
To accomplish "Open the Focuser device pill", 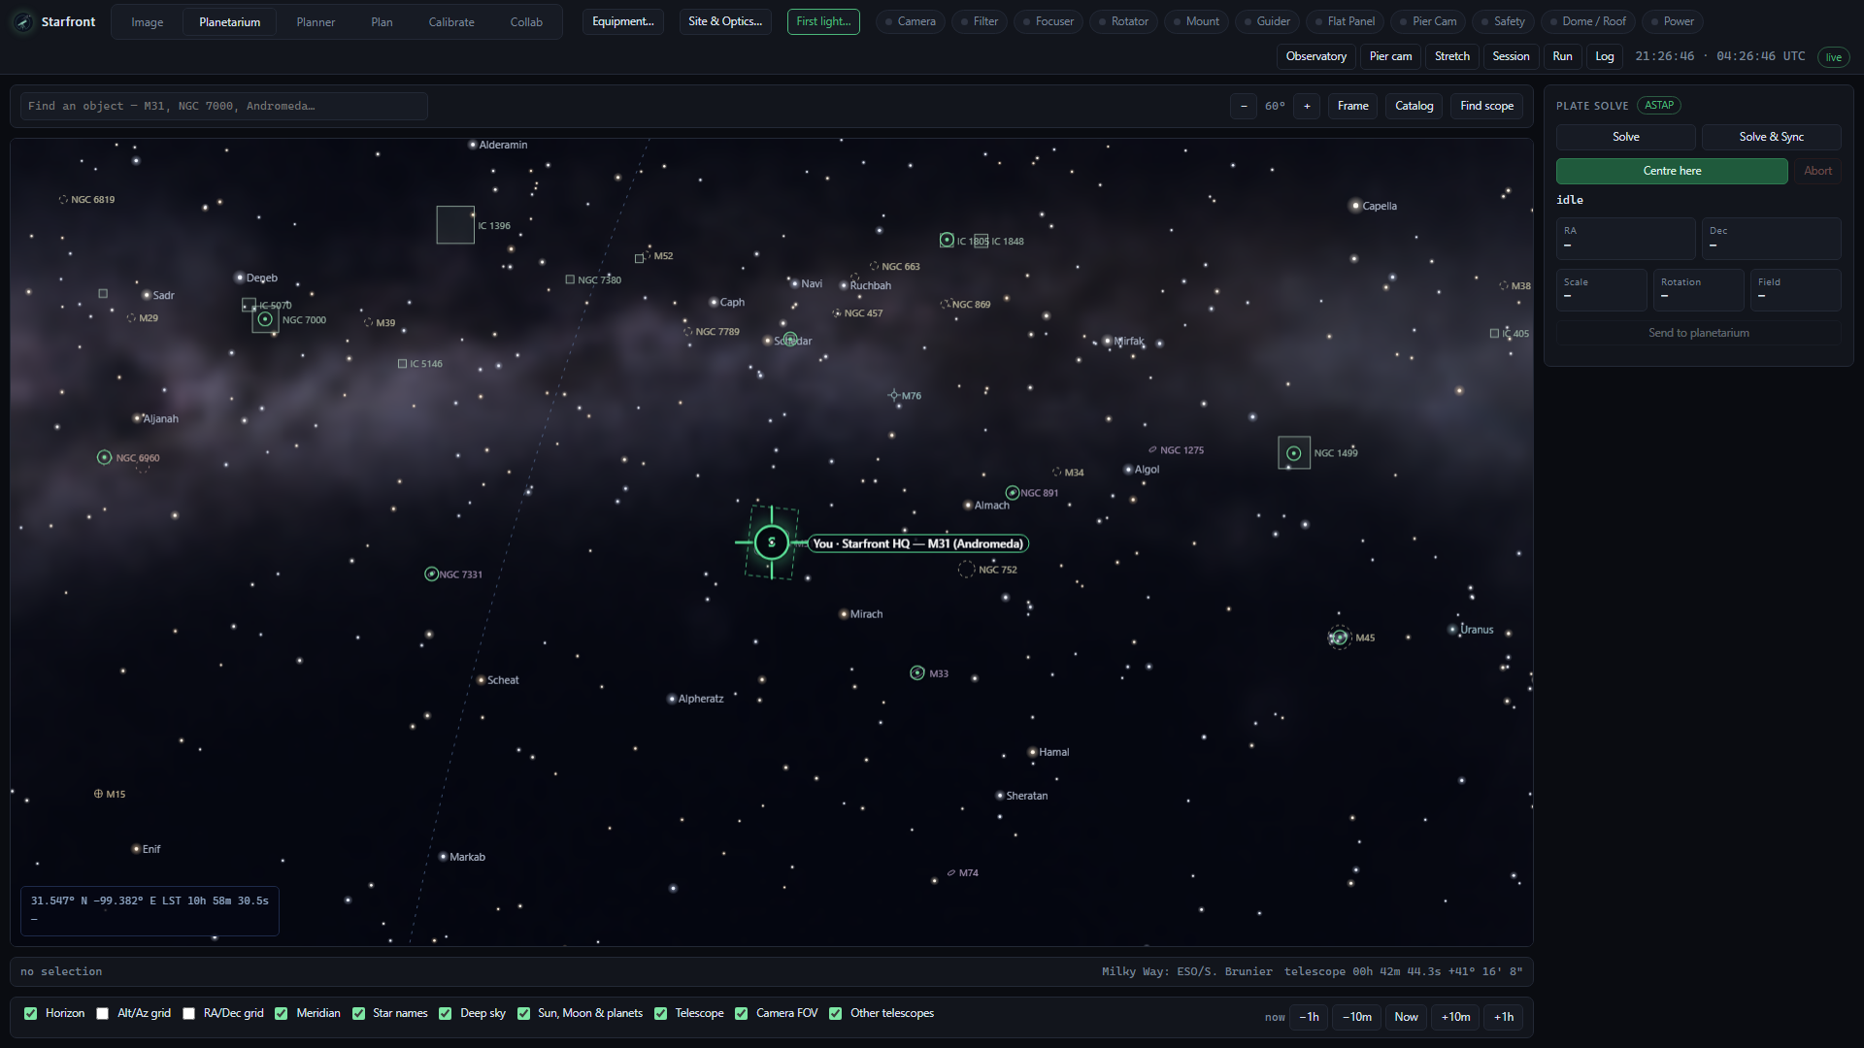I will pyautogui.click(x=1048, y=21).
